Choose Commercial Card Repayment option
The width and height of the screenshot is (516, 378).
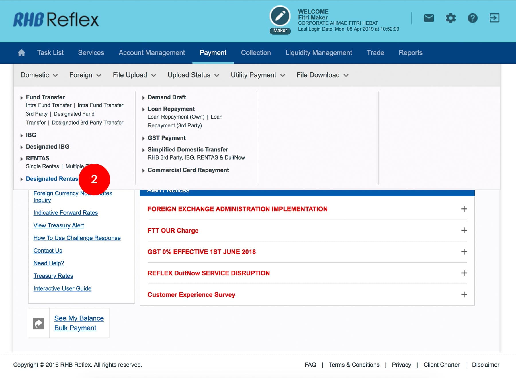coord(188,170)
